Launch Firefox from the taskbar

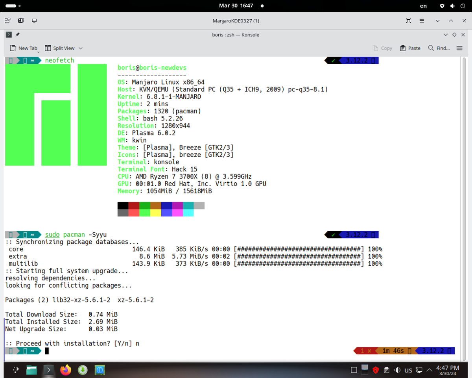point(66,370)
